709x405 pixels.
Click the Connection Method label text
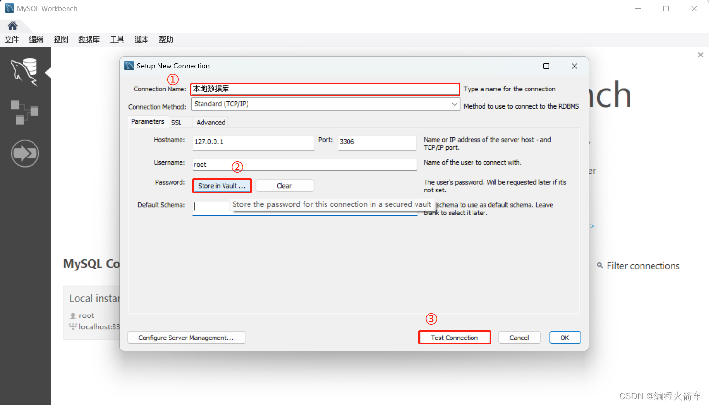pos(157,107)
